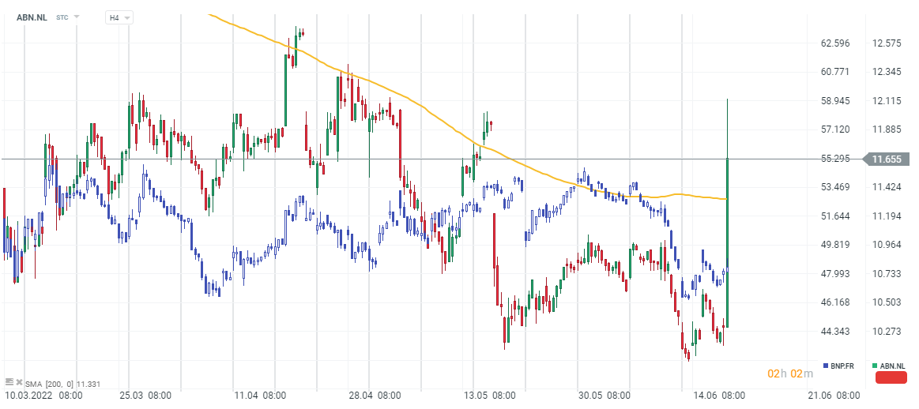The image size is (919, 409).
Task: Click the BNP.FR legend label
Action: 842,366
